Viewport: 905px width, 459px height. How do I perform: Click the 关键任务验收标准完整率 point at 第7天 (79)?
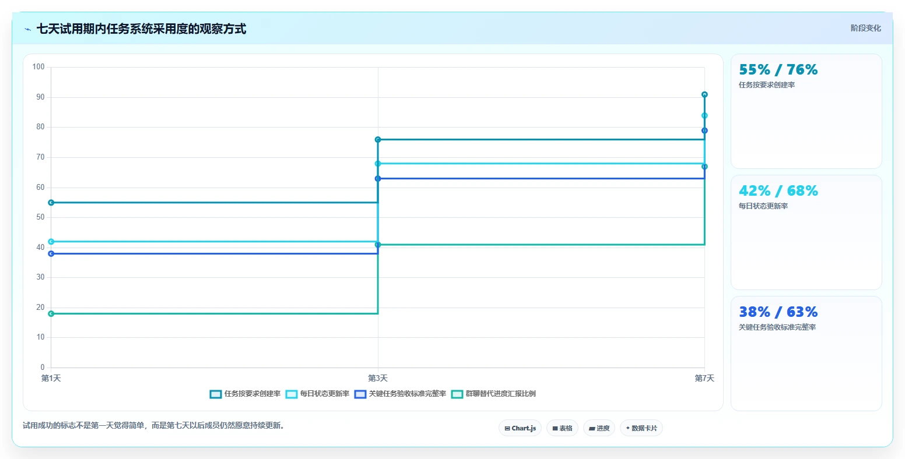pos(704,130)
